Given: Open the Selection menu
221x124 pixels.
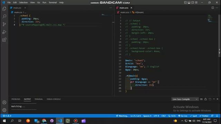Looking at the screenshot, I should point(23,2).
